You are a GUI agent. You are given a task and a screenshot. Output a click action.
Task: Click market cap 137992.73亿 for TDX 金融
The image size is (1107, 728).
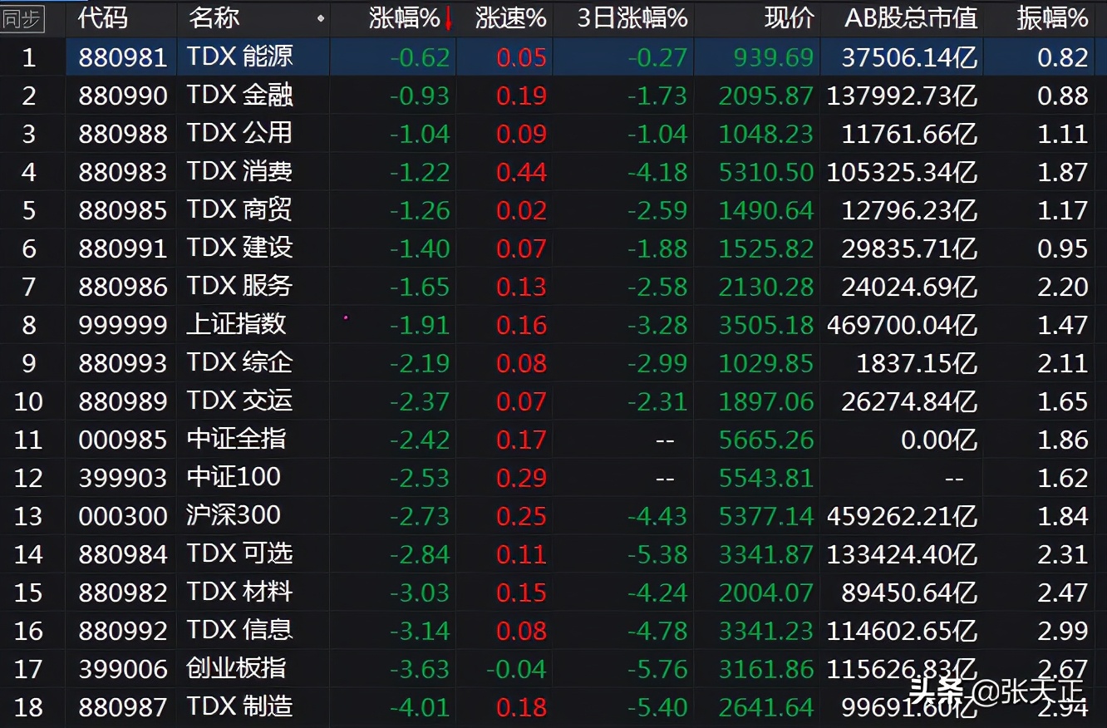(x=902, y=96)
